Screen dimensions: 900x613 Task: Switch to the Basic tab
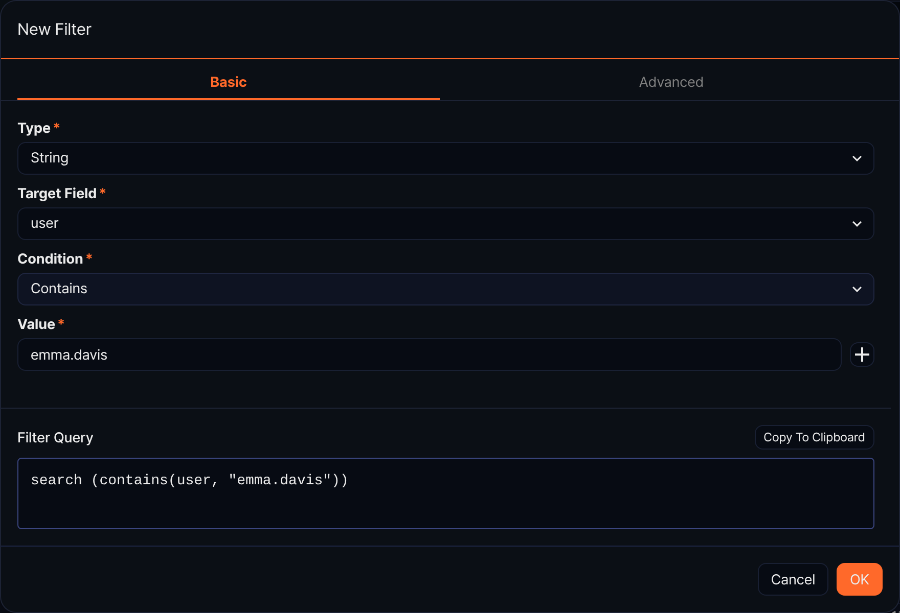click(229, 82)
